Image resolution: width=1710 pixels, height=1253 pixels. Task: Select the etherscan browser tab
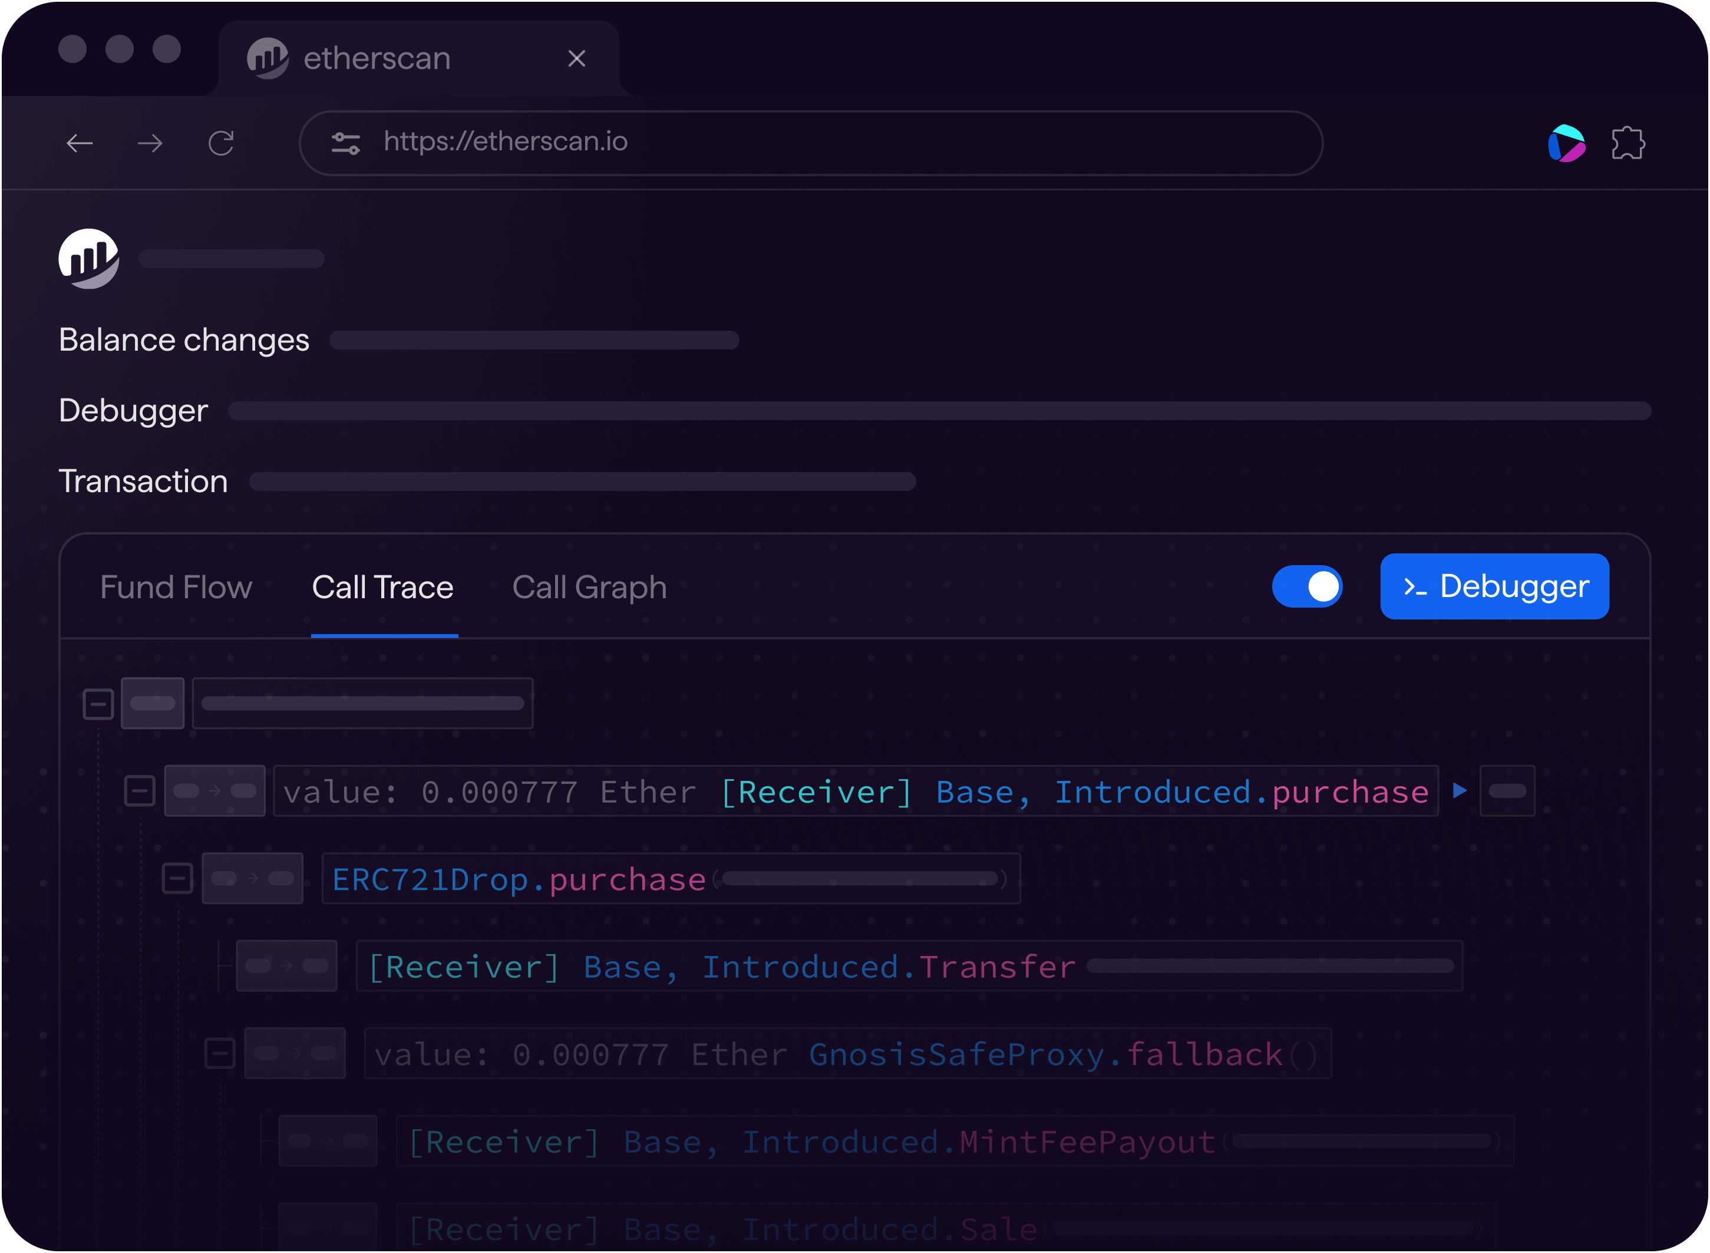pyautogui.click(x=418, y=58)
